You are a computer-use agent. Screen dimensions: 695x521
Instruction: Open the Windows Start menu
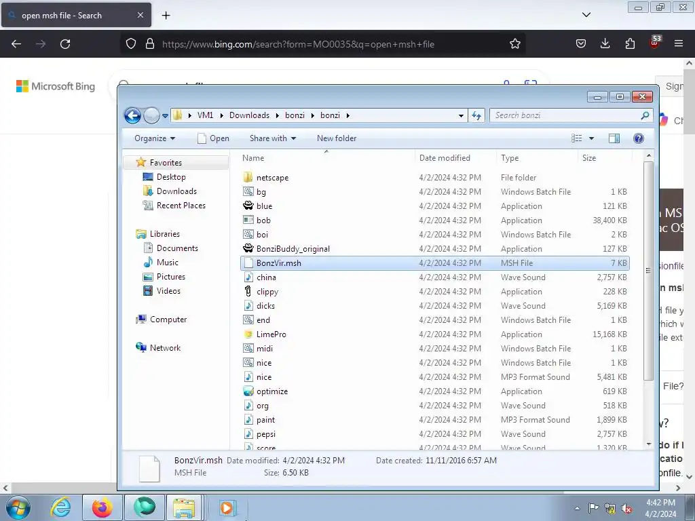(18, 507)
